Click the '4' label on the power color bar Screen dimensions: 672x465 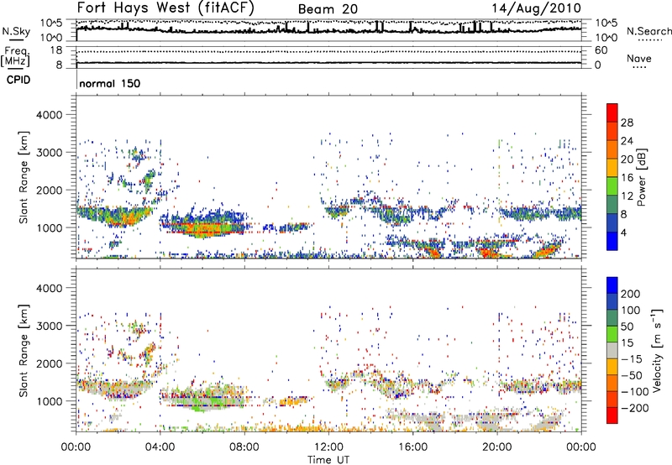pos(624,232)
